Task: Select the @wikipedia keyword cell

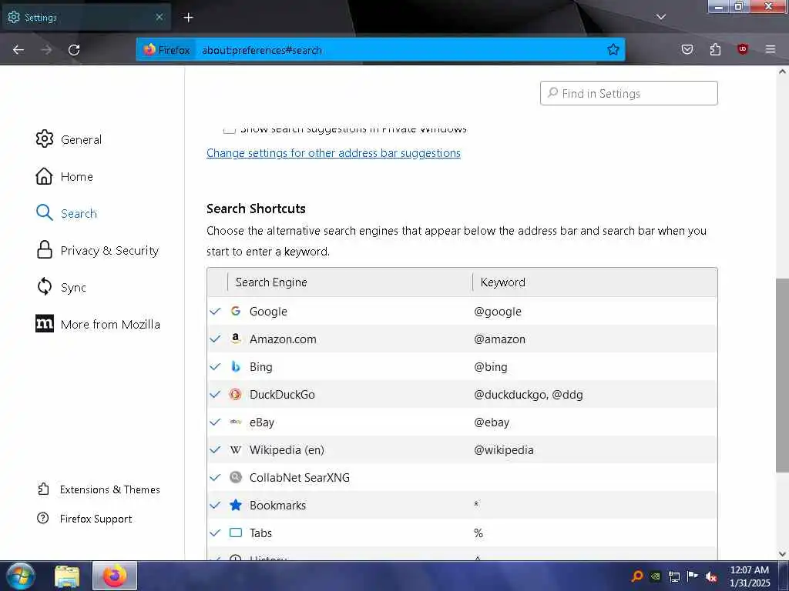Action: (504, 449)
